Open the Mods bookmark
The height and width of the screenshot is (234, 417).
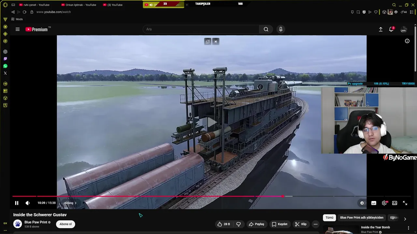tap(17, 19)
